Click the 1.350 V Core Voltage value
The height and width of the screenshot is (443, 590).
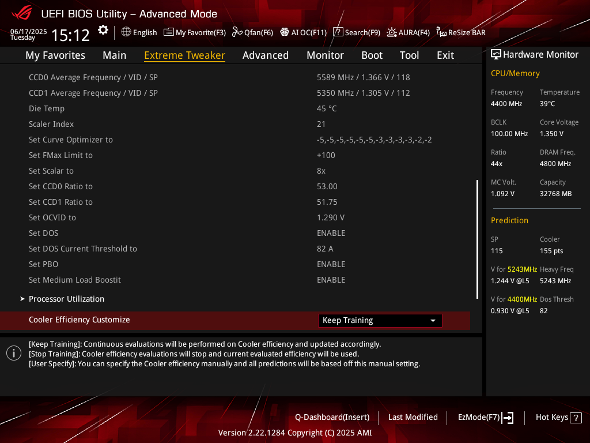[551, 134]
